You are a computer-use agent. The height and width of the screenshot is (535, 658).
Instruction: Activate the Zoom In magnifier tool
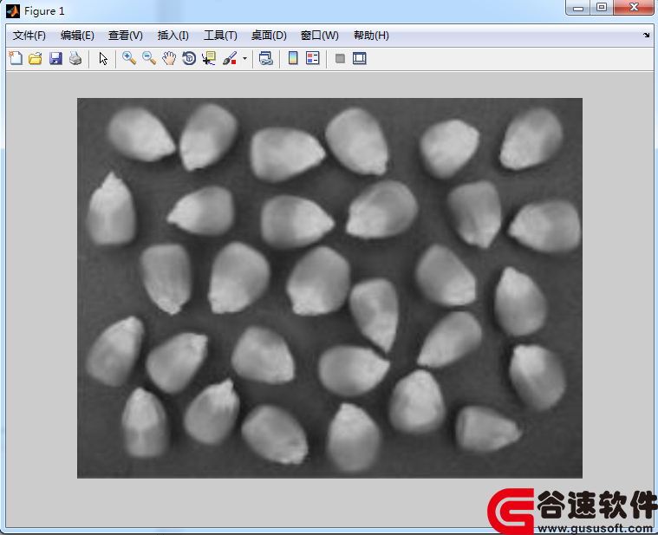coord(129,58)
